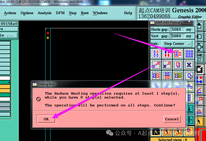Image resolution: width=206 pixels, height=141 pixels.
Task: Close the S&R Edit Popup window
Action: [189, 21]
